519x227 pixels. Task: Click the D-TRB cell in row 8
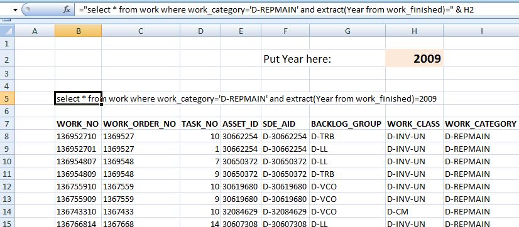pos(347,136)
